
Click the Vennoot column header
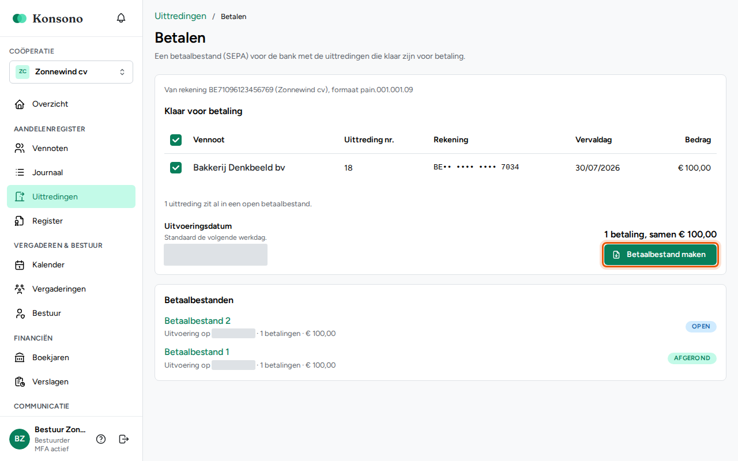pos(209,140)
